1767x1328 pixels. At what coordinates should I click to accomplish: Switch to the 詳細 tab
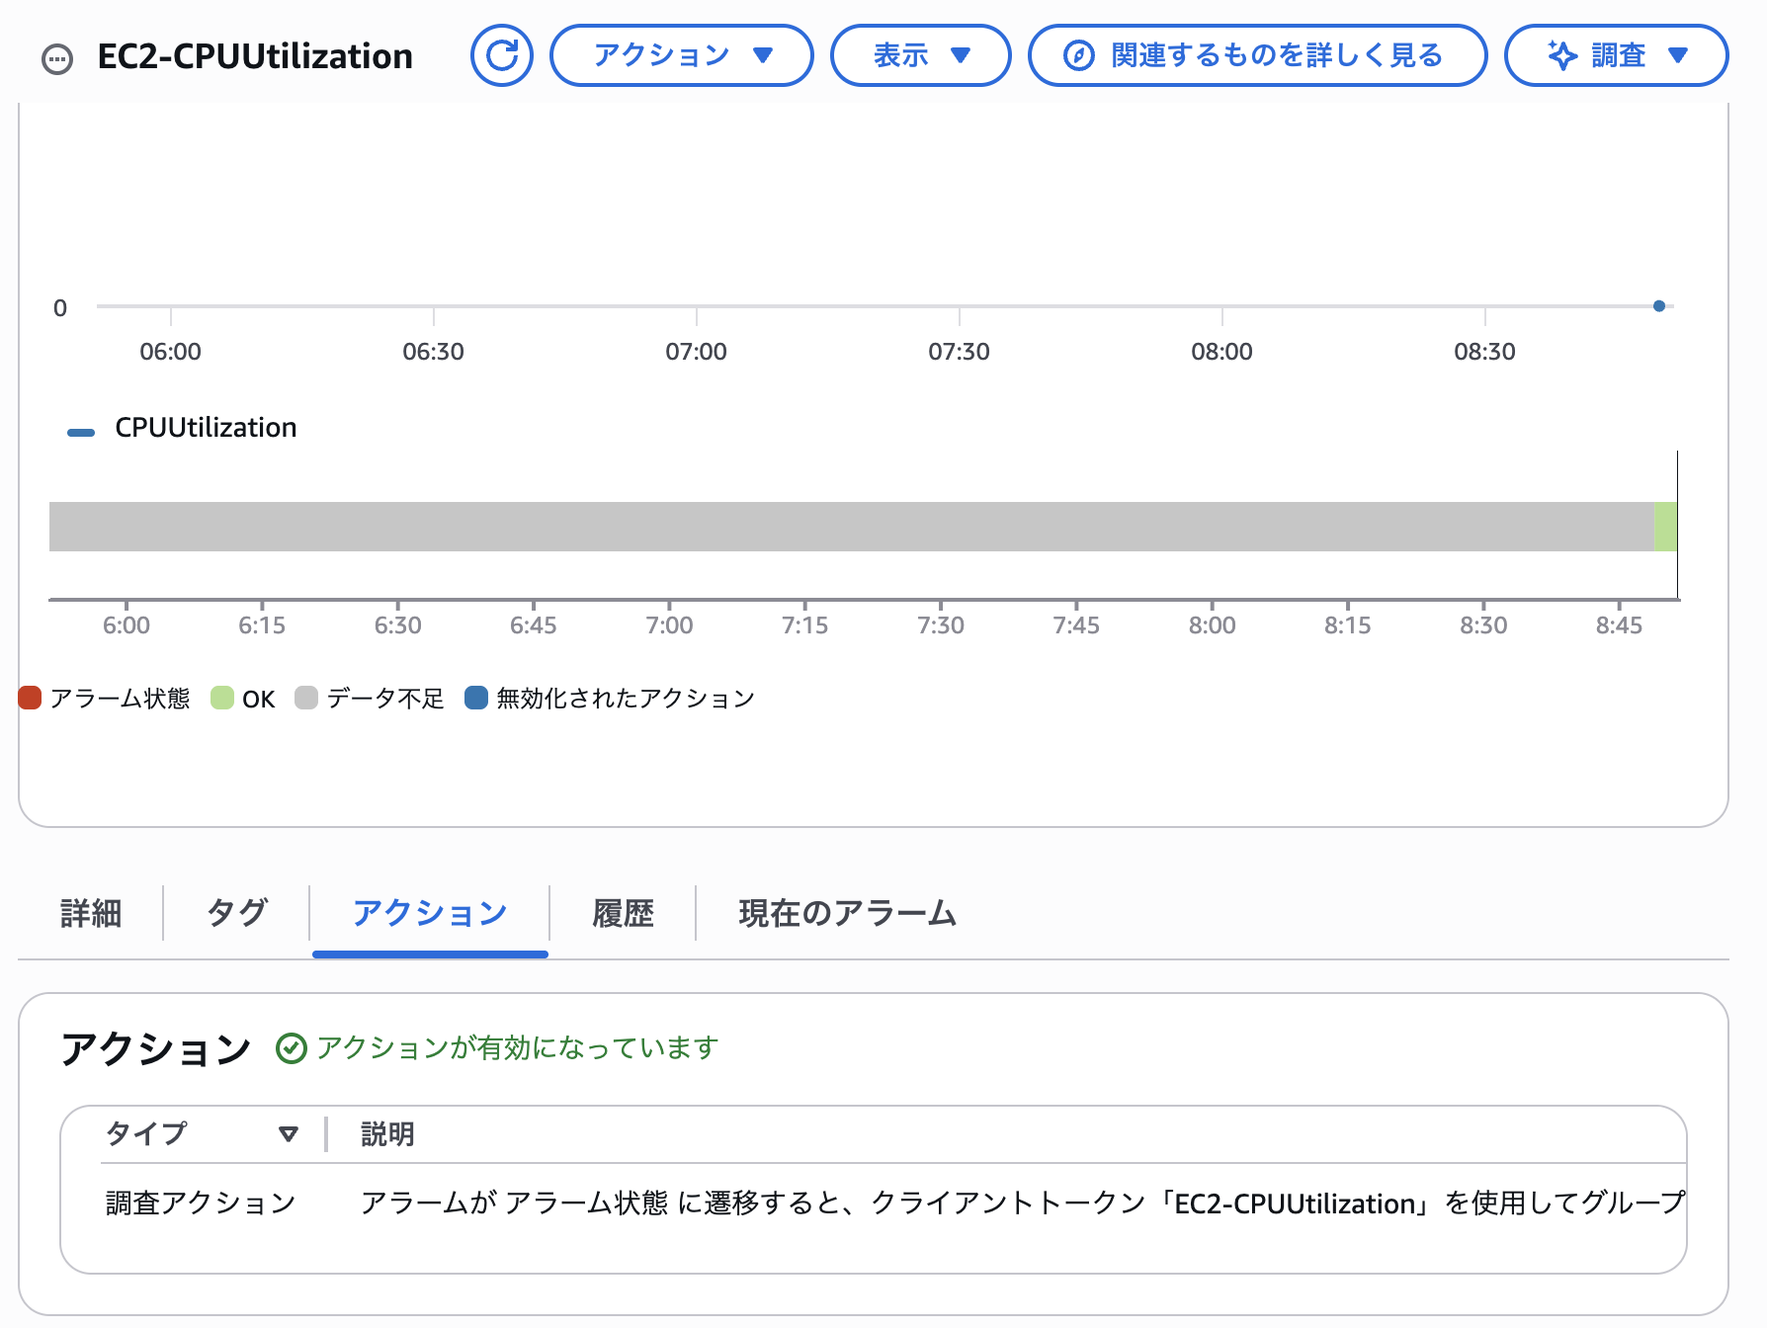pos(91,913)
